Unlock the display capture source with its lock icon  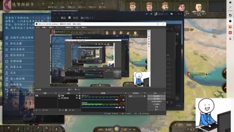80,98
